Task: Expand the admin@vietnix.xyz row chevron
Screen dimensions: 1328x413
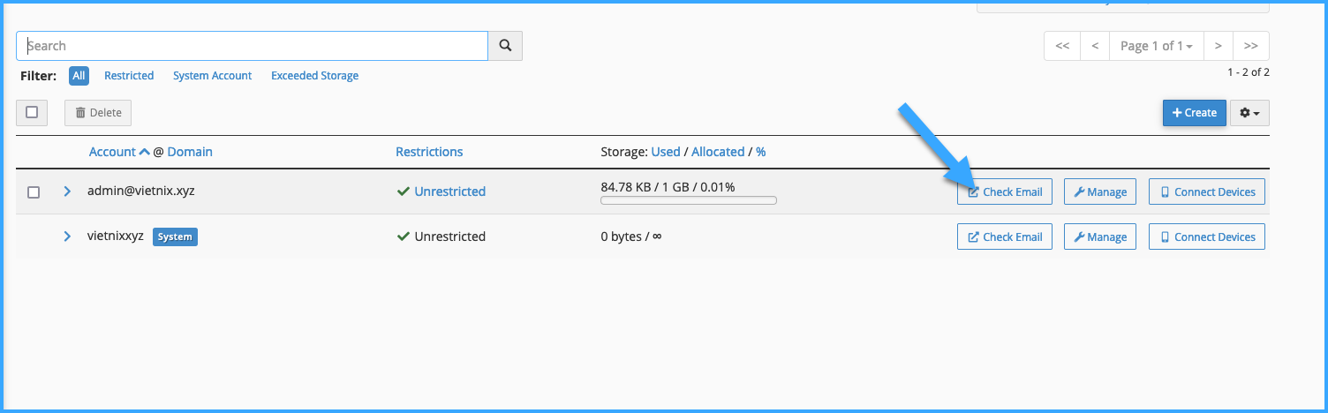Action: tap(67, 191)
